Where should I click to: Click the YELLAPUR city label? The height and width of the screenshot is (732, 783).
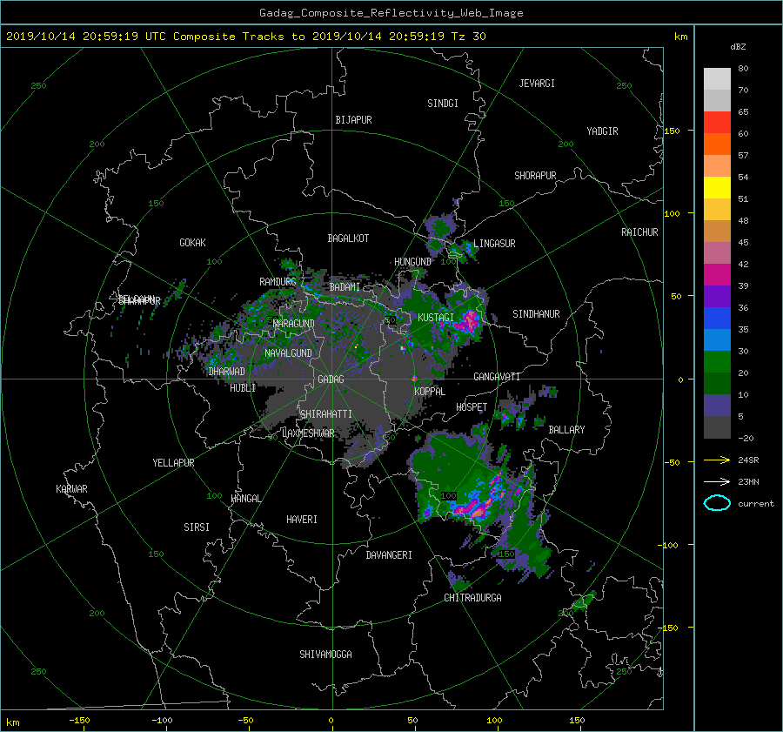[173, 463]
